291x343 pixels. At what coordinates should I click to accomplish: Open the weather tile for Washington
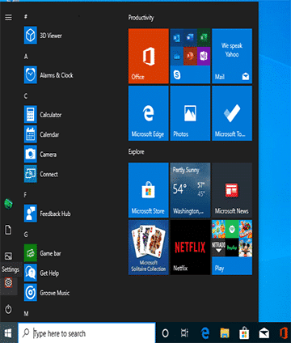[x=190, y=190]
